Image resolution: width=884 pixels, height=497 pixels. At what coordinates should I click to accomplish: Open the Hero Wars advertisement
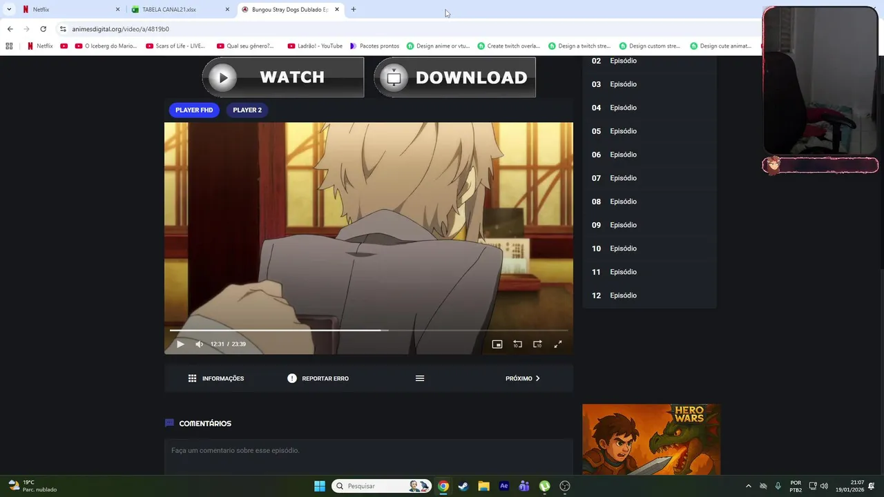(x=651, y=439)
